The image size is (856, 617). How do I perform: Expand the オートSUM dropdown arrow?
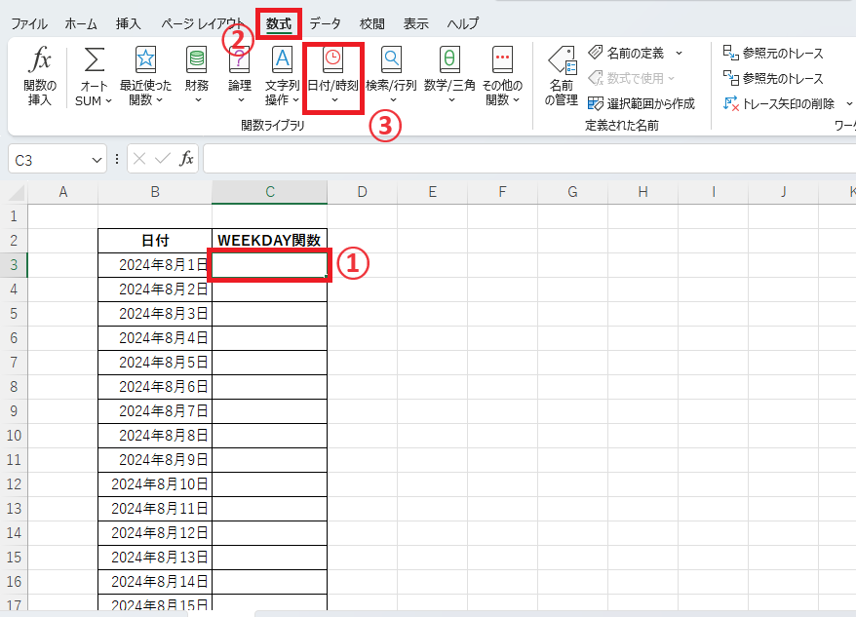point(108,101)
